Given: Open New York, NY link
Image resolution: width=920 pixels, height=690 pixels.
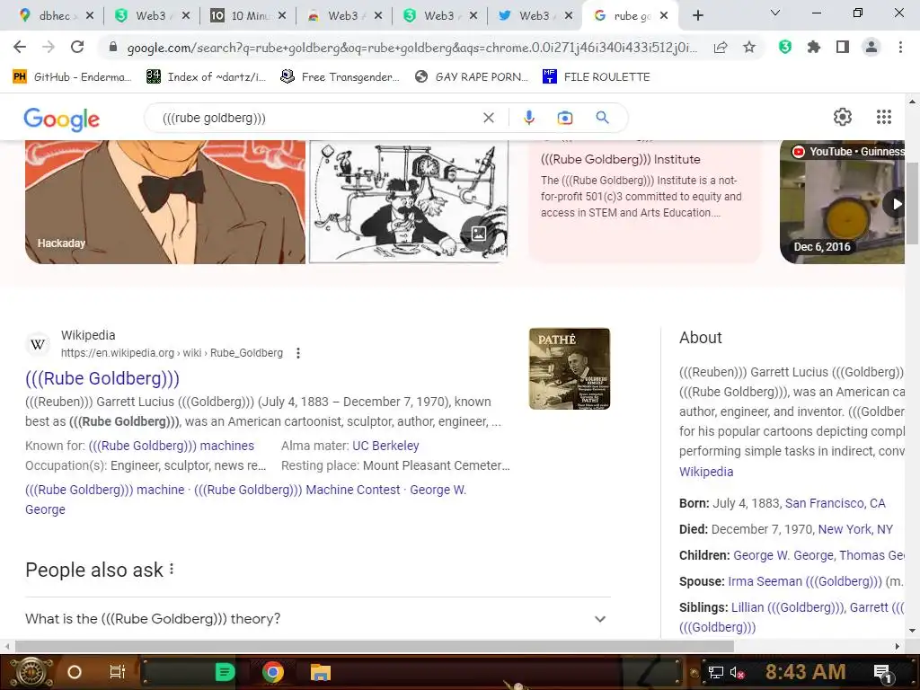Looking at the screenshot, I should pos(855,528).
